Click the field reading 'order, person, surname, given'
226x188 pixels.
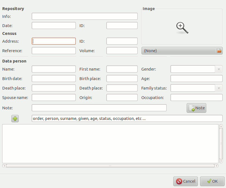click(x=127, y=119)
